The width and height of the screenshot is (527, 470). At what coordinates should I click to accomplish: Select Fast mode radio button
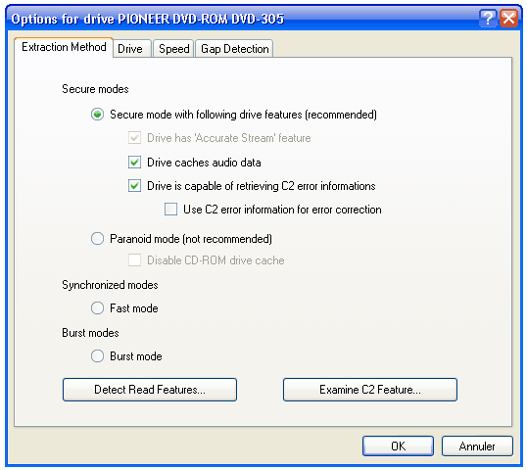98,308
